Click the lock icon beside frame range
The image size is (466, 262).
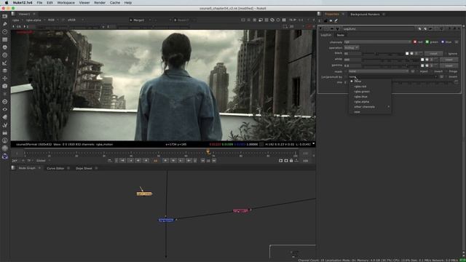[x=291, y=161]
